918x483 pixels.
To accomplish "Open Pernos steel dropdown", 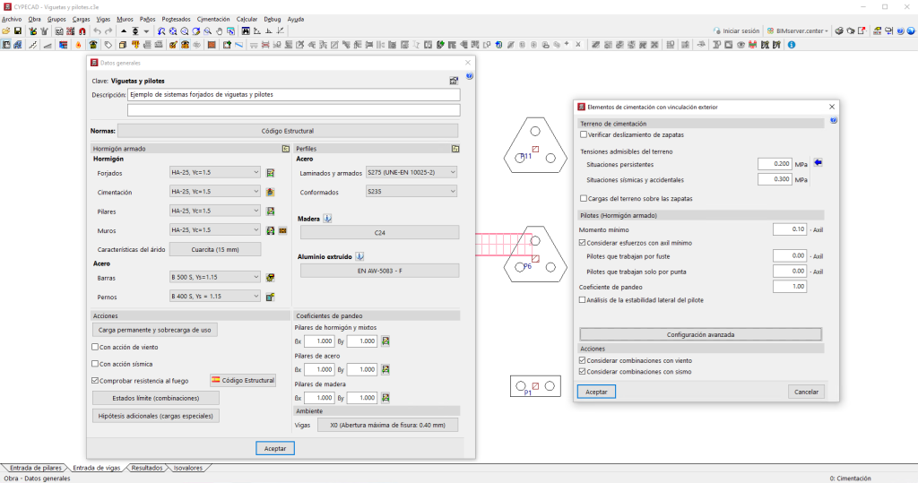I will tap(215, 297).
